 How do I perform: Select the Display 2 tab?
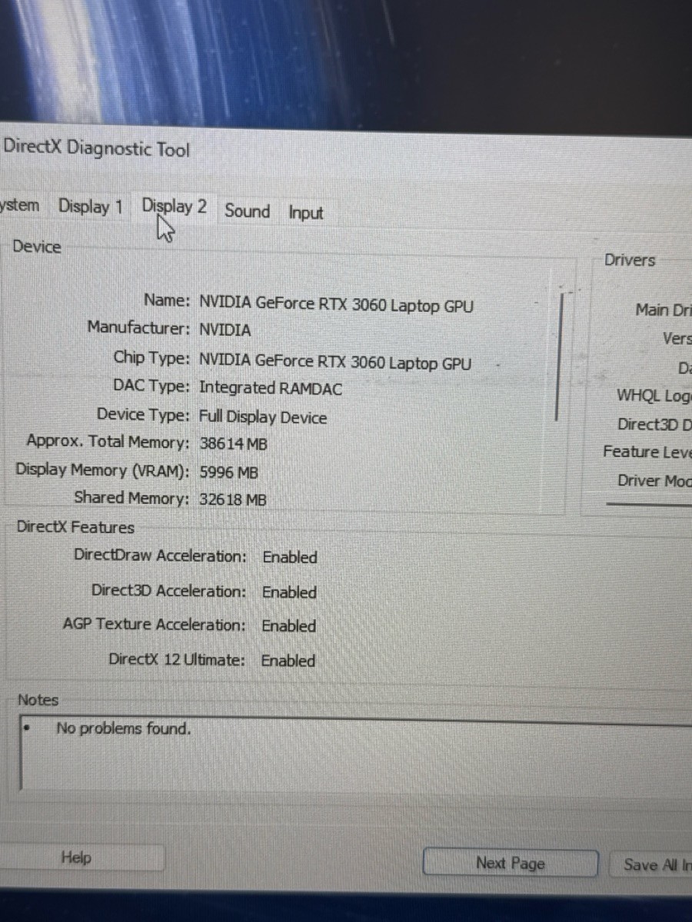click(174, 207)
